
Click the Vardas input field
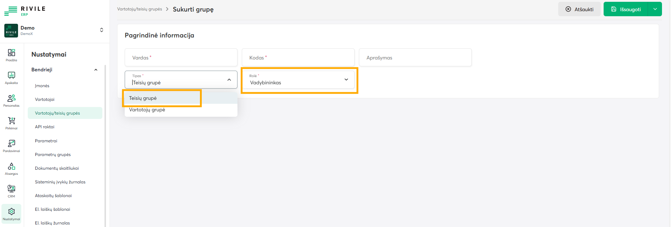pyautogui.click(x=181, y=58)
